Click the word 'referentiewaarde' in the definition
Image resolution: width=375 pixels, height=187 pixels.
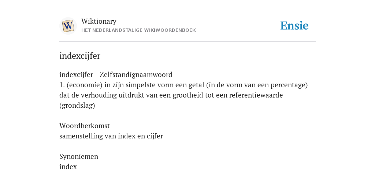(x=256, y=95)
